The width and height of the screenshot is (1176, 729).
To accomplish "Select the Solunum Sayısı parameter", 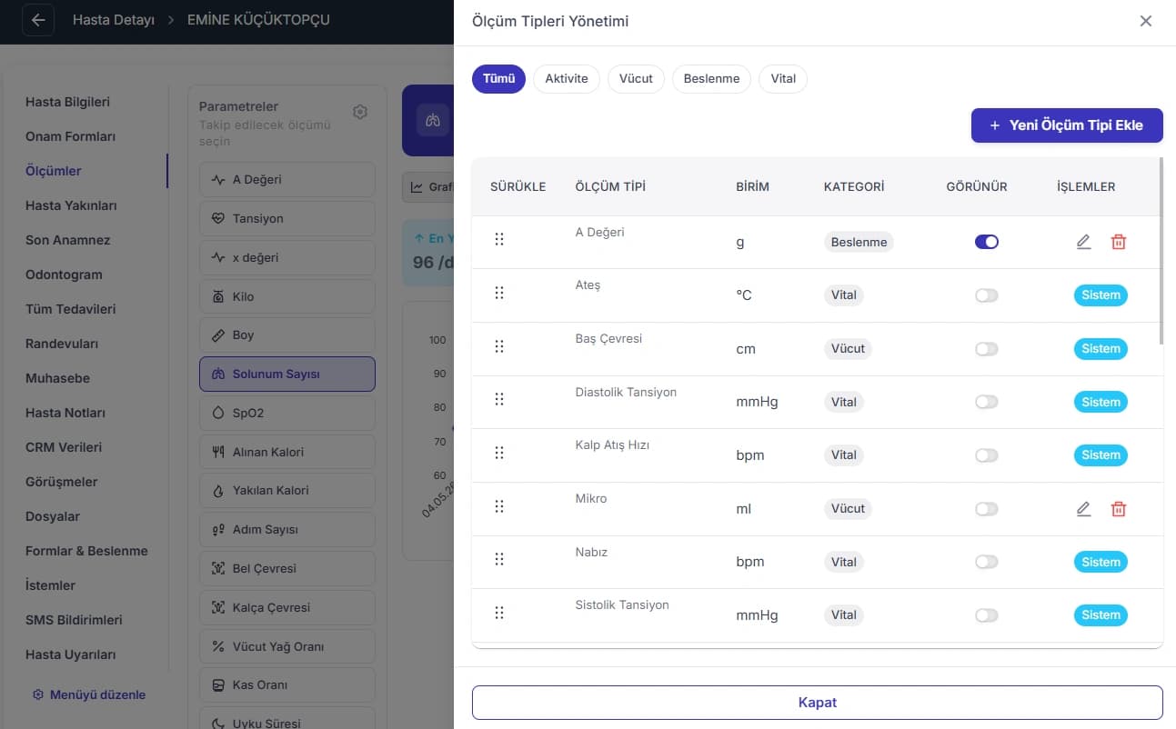I will tap(287, 374).
